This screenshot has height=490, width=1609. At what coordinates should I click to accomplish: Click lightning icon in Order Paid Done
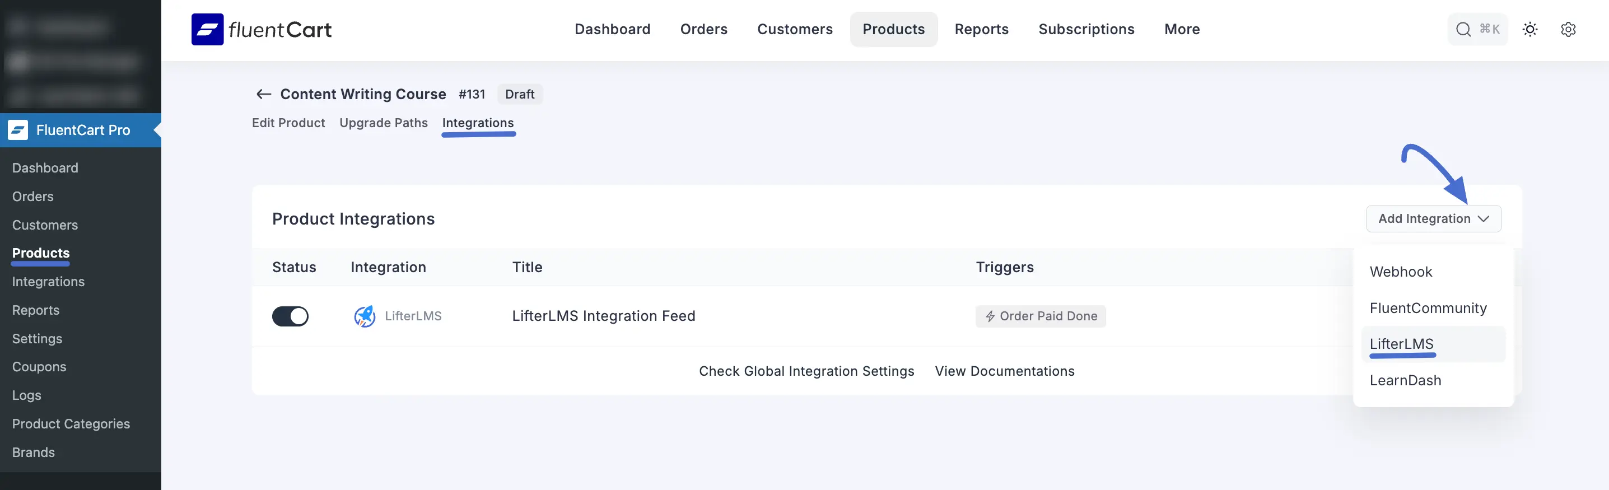[990, 316]
